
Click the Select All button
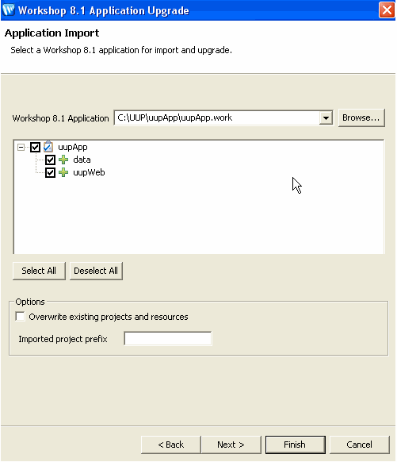[x=39, y=271]
